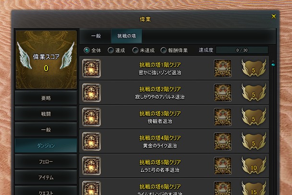Select the 報酬偉業 radio filter
Viewport: 292px width, 195px height.
(163, 50)
